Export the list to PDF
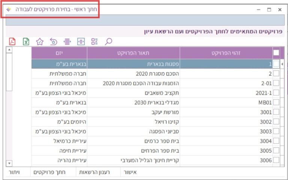Image resolution: width=288 pixels, height=180 pixels. pos(12,42)
